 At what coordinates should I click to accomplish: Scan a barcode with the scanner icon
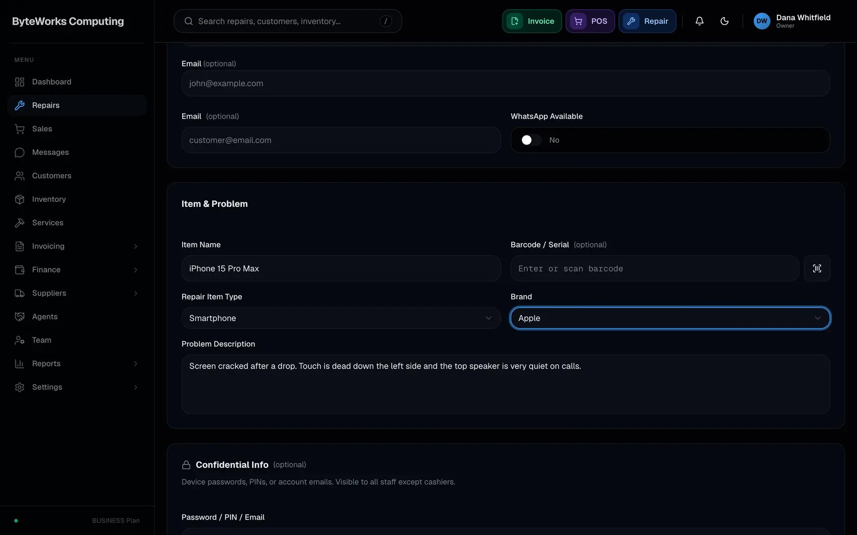click(817, 269)
